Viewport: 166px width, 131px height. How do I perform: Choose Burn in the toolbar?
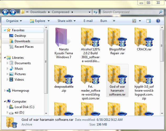pos(104,21)
